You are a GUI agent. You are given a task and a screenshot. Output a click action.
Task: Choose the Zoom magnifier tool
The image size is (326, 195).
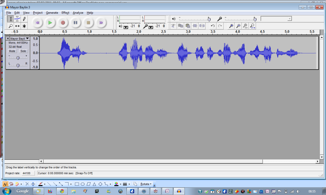[11, 26]
